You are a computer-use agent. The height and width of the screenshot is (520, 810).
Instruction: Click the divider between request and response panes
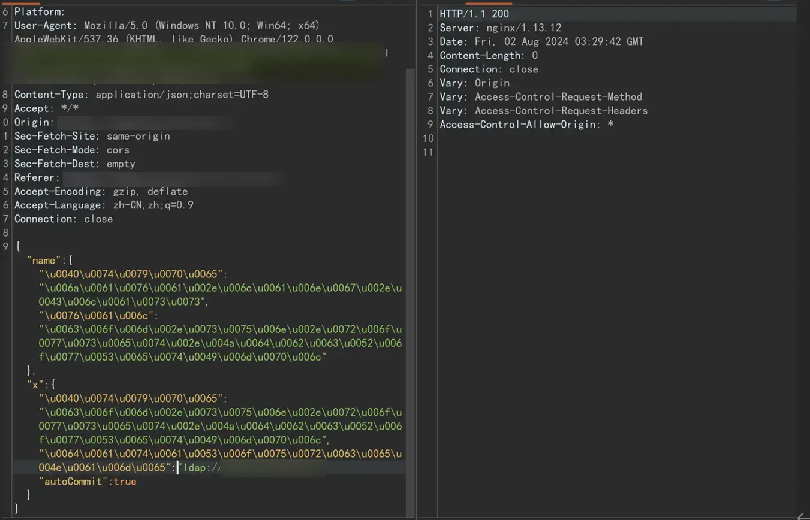pyautogui.click(x=417, y=261)
